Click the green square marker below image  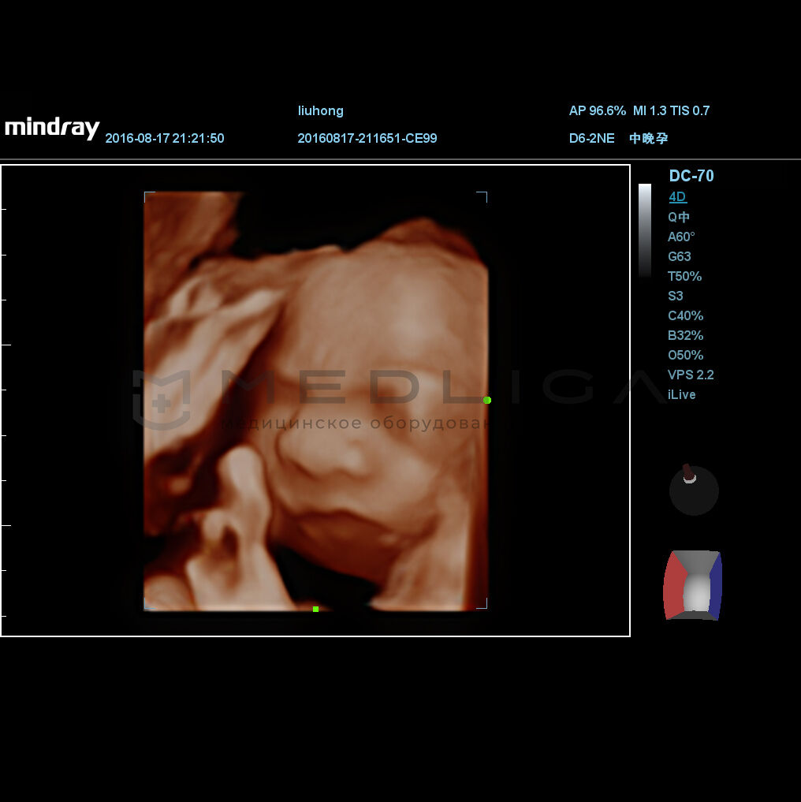tap(315, 609)
